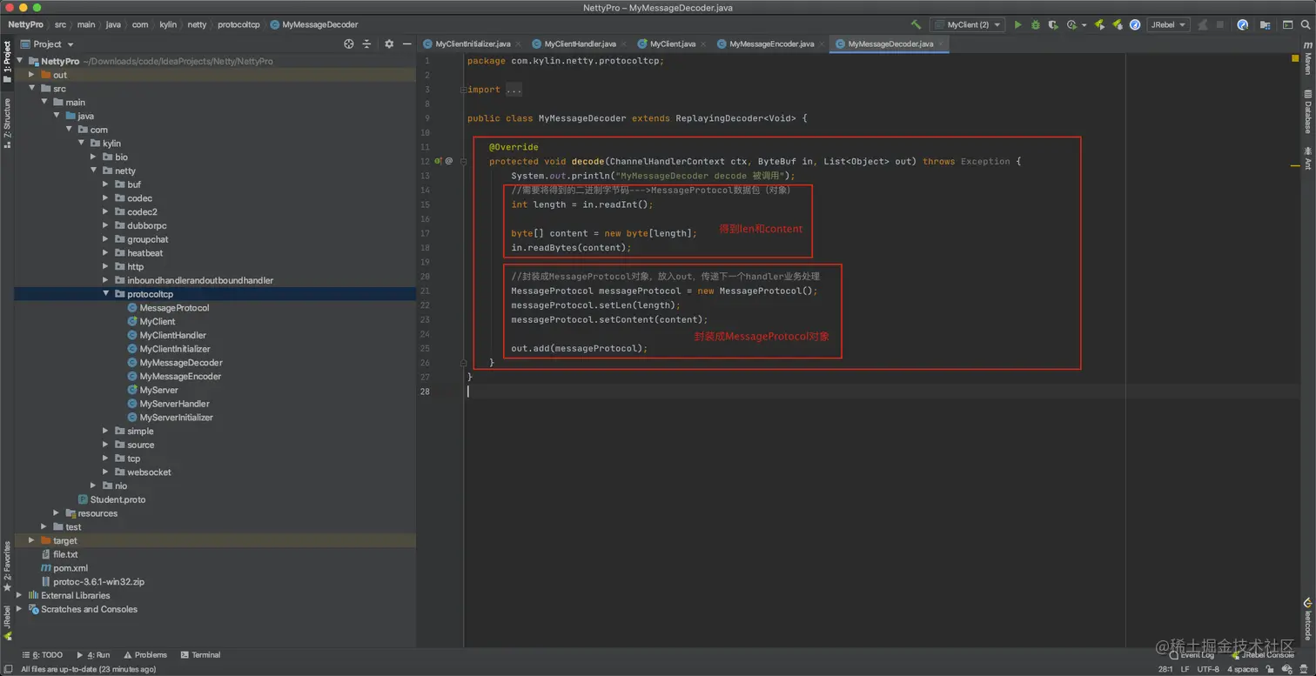1316x676 pixels.
Task: Open the Terminal tool window button
Action: coord(200,655)
